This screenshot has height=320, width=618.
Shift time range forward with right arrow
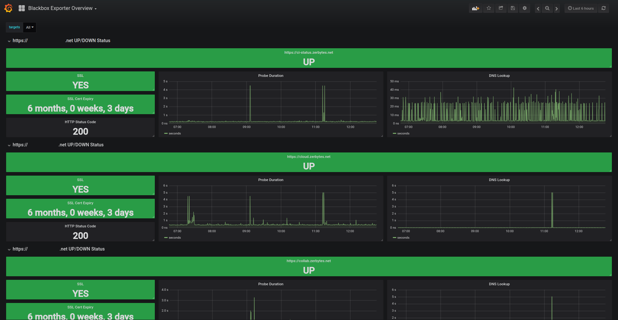point(557,8)
